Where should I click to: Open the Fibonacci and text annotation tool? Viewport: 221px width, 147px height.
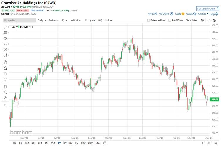click(x=5, y=33)
